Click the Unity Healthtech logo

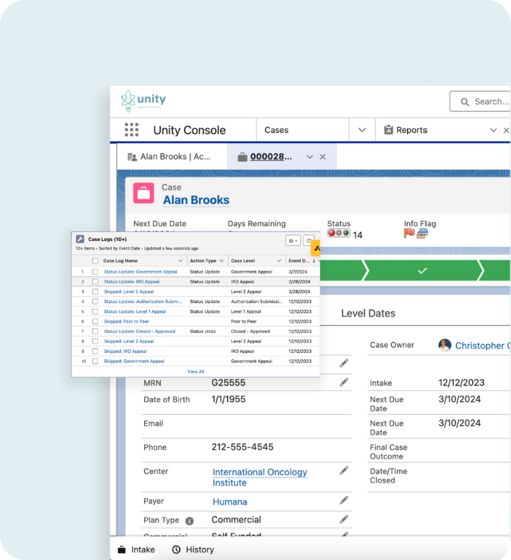click(x=143, y=101)
